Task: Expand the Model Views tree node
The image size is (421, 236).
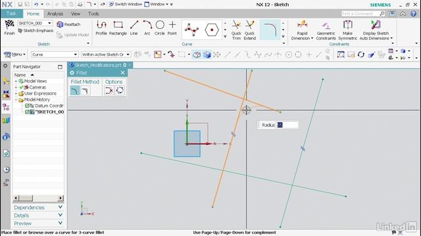Action: pos(16,81)
